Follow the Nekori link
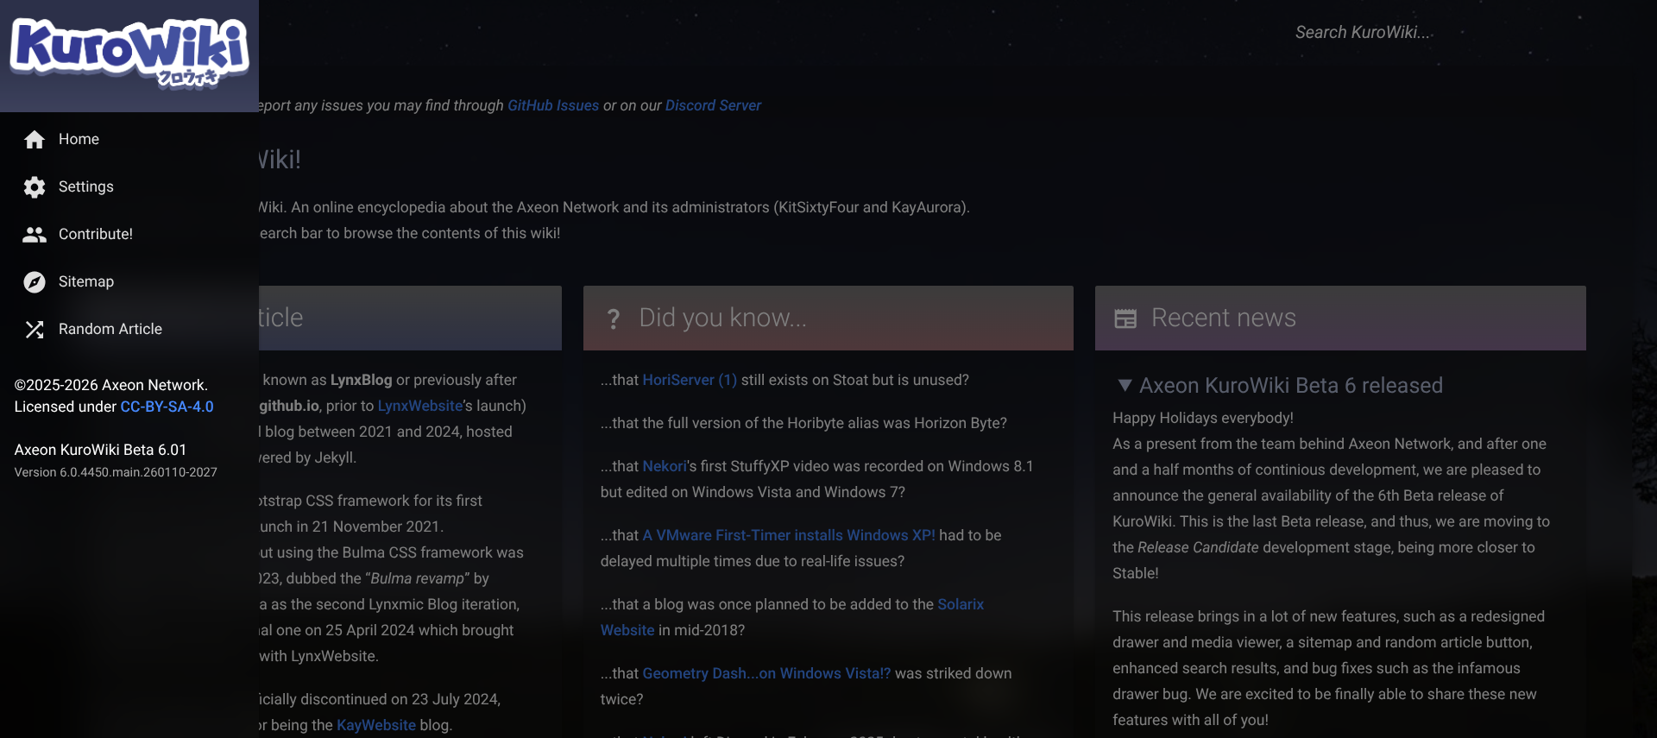Screen dimensions: 1657x738 (x=665, y=466)
